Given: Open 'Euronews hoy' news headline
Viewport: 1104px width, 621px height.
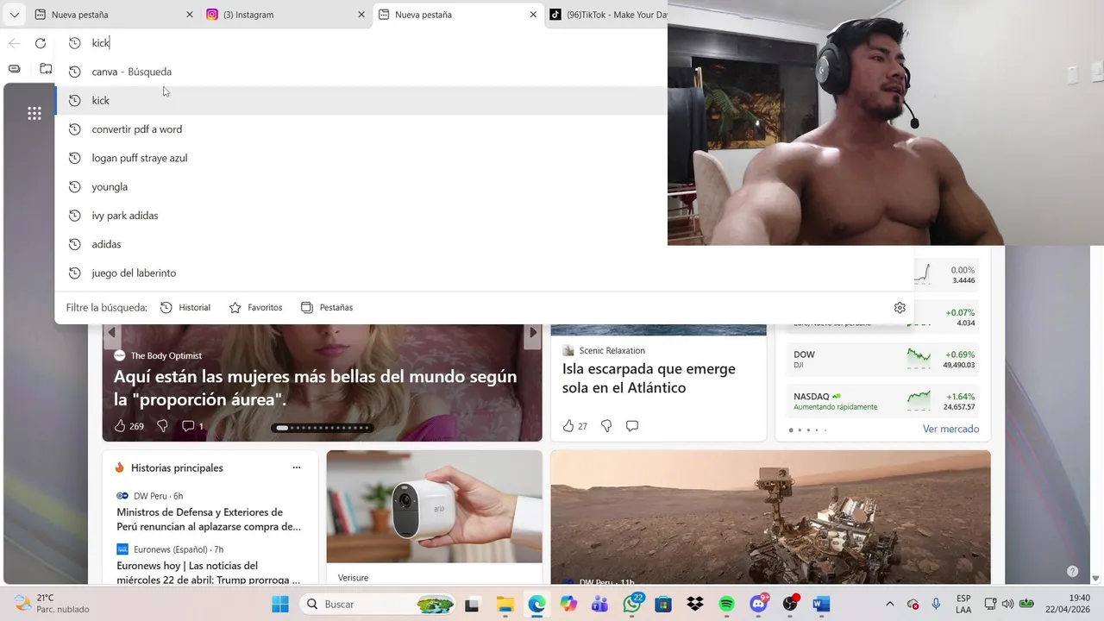Looking at the screenshot, I should [x=209, y=573].
